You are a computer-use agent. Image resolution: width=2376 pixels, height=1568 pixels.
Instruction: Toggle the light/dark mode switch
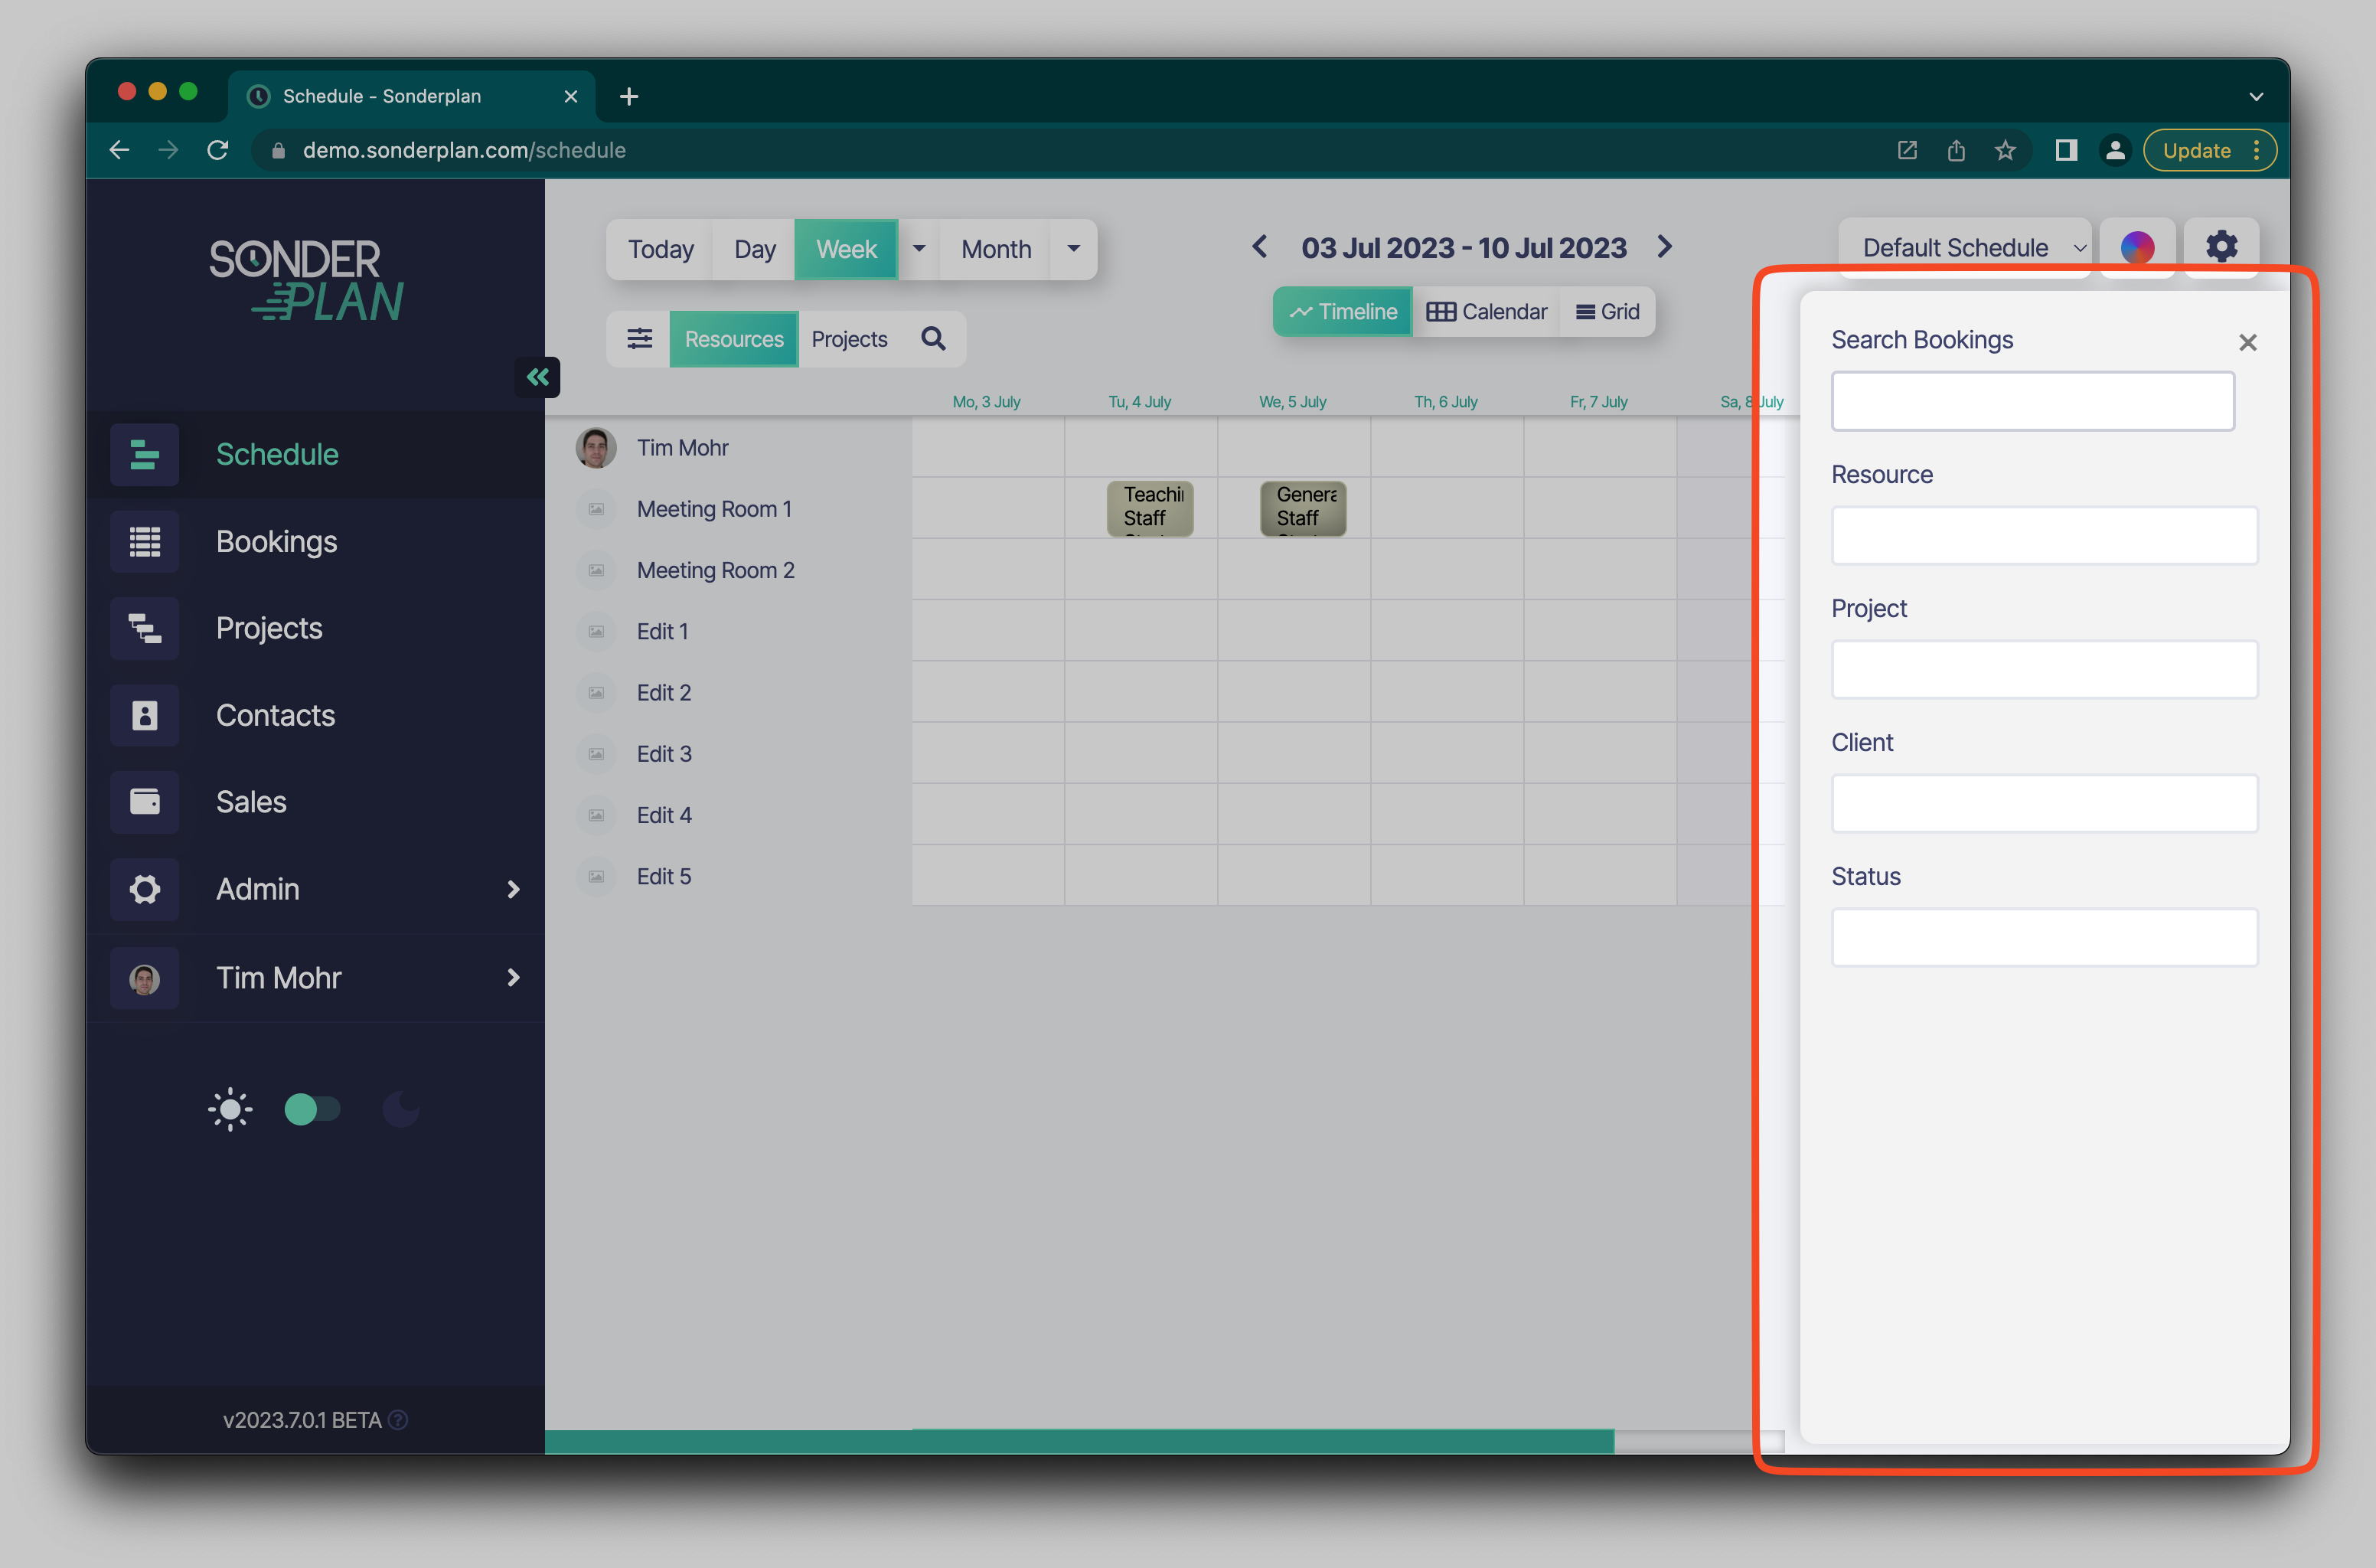[x=313, y=1108]
